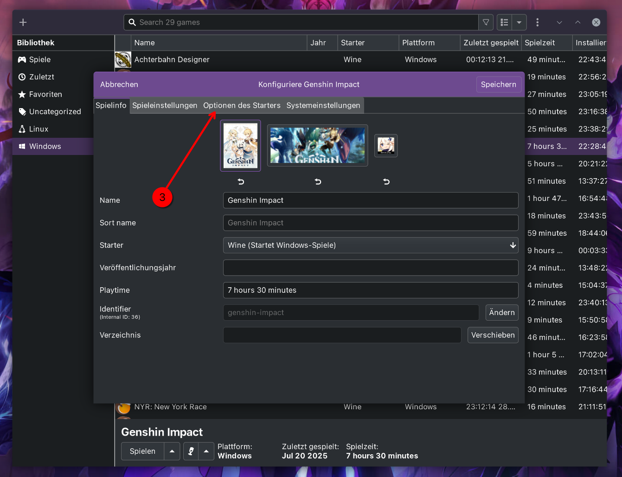The width and height of the screenshot is (622, 477).
Task: Click the Genshin Impact cover art thumbnail
Action: (240, 146)
